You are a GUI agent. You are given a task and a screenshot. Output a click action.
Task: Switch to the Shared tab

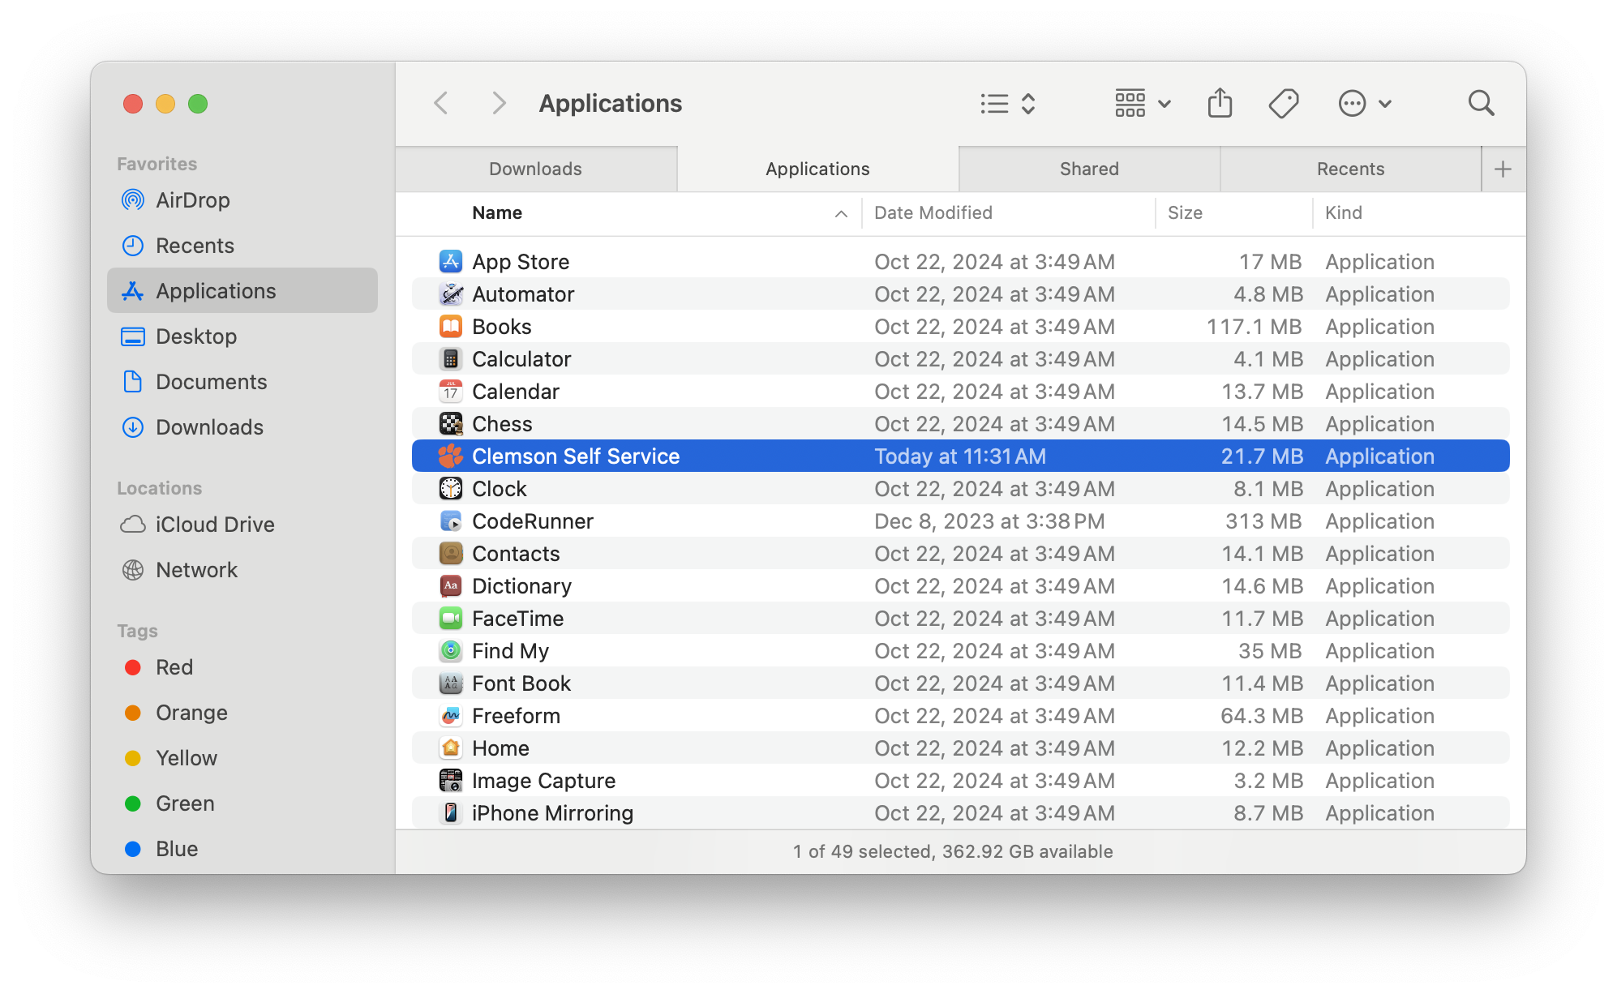(1089, 169)
